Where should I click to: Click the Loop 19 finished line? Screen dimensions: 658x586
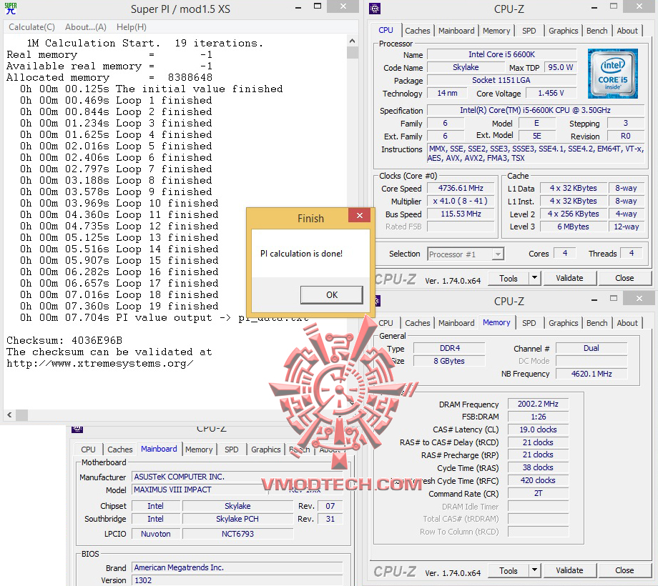point(119,307)
